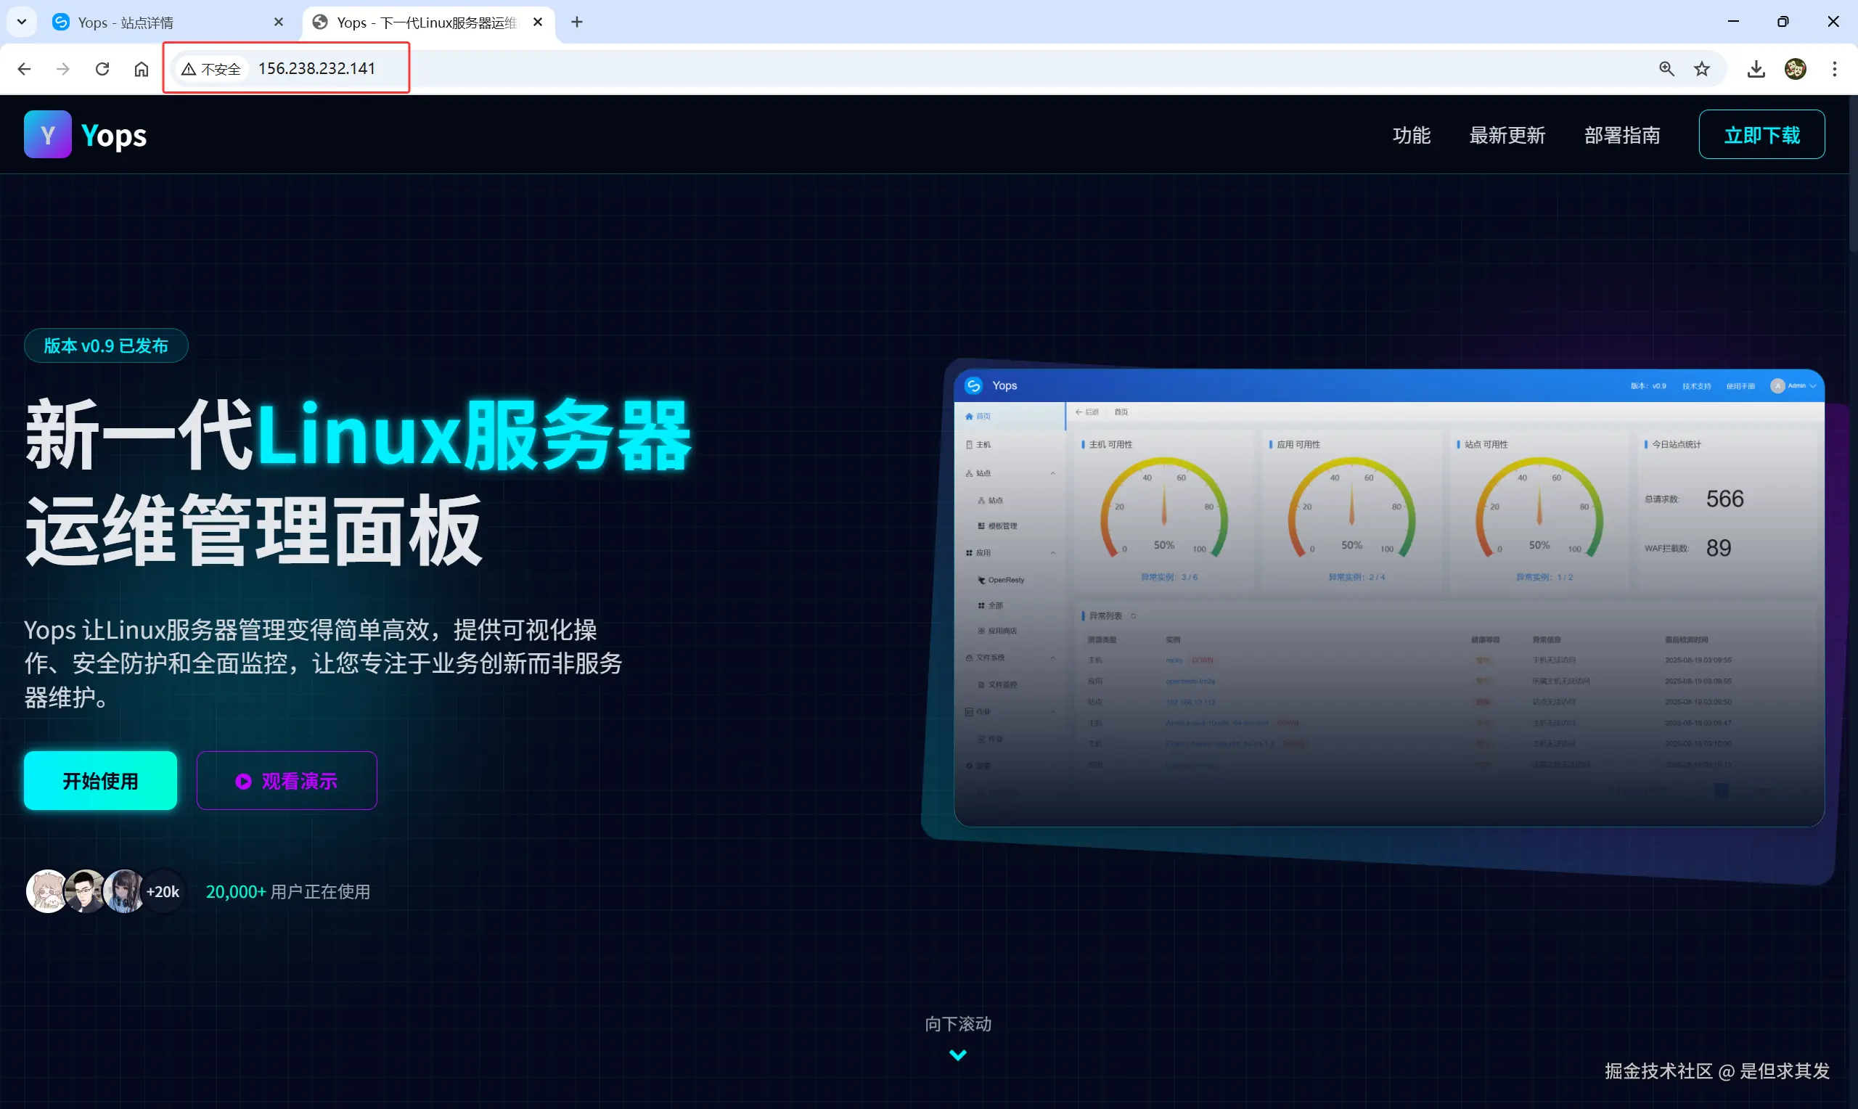1858x1109 pixels.
Task: Open the 部署指南 nav link
Action: coord(1622,135)
